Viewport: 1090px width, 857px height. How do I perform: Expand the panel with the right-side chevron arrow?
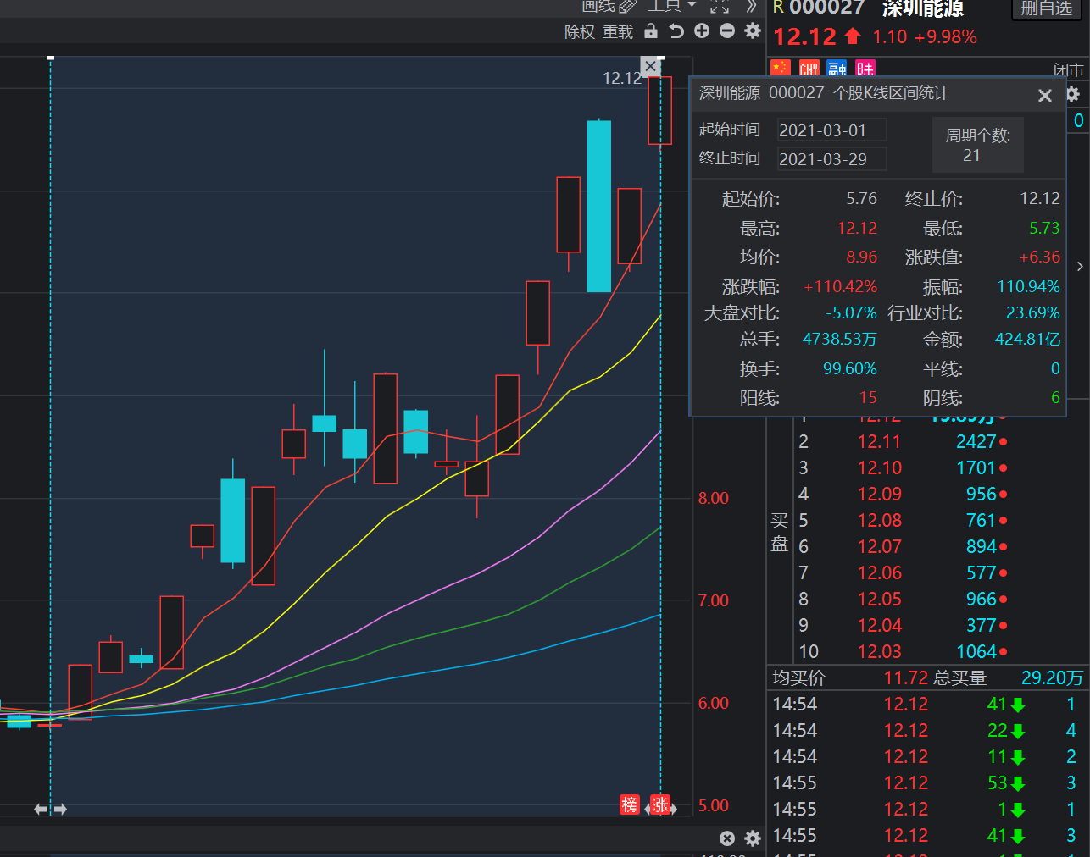coord(1080,267)
